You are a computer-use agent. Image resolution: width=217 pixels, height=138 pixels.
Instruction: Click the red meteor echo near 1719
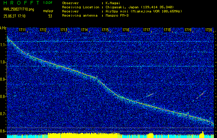(x=201, y=95)
